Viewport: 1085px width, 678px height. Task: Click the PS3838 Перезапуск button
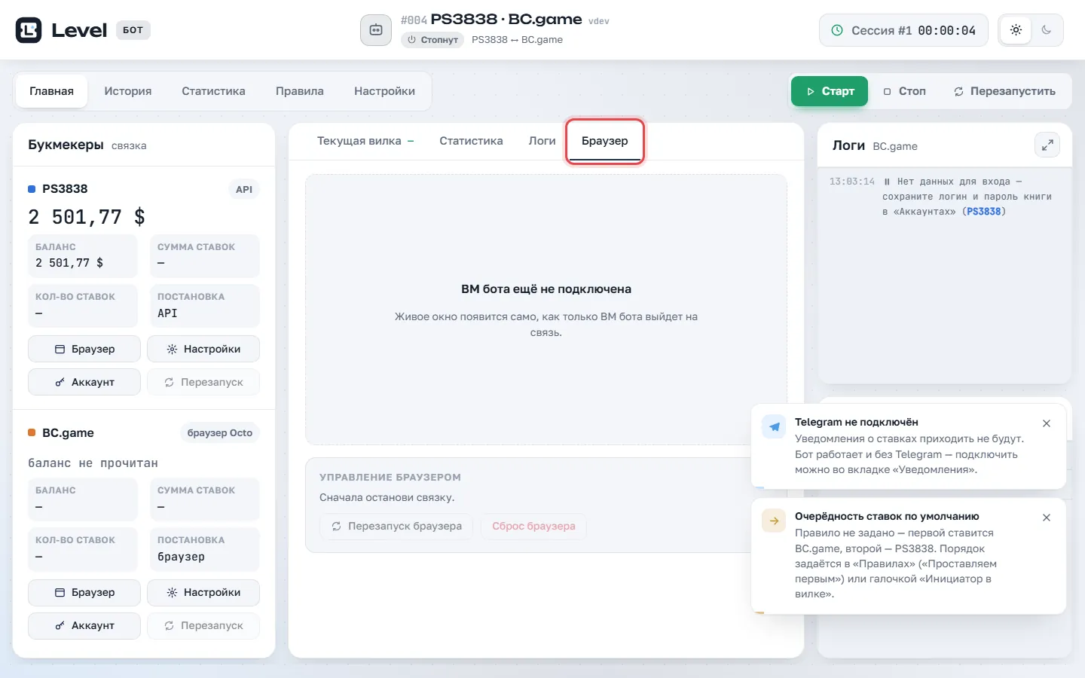pos(203,382)
